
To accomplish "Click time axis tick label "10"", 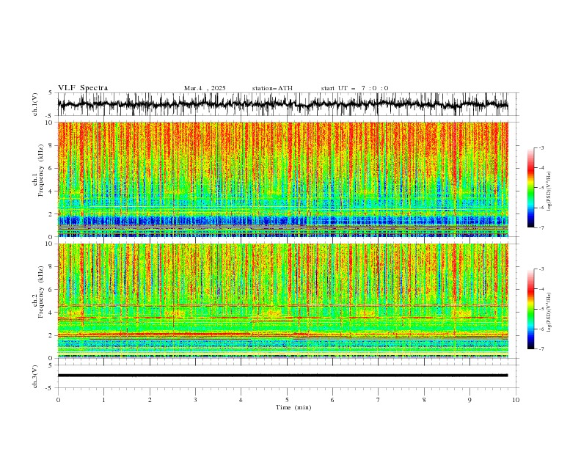I will [516, 400].
